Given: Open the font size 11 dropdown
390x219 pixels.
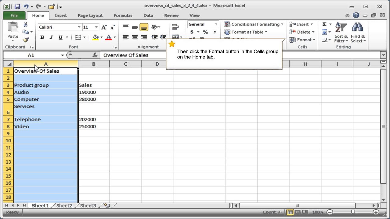Looking at the screenshot, I should pos(96,27).
